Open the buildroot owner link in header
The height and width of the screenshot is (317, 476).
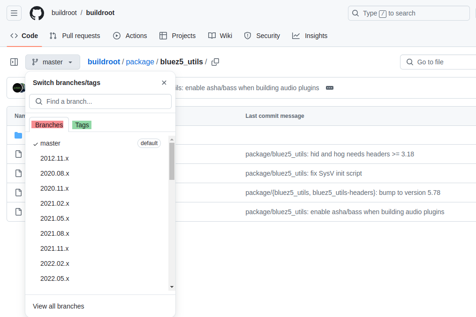pyautogui.click(x=64, y=13)
